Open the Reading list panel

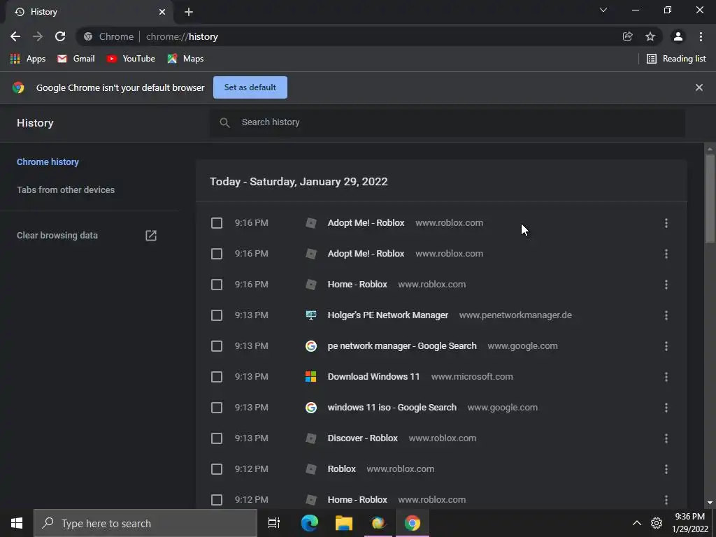676,59
